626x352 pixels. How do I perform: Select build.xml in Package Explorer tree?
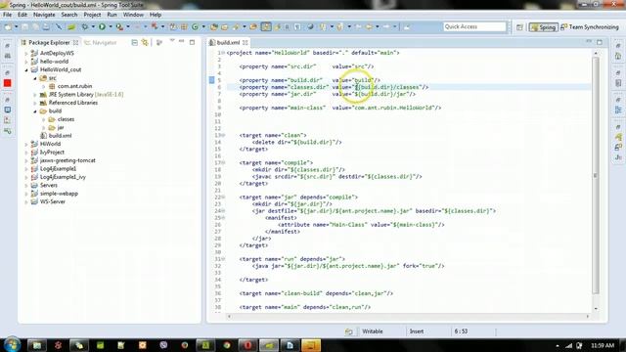pos(60,136)
